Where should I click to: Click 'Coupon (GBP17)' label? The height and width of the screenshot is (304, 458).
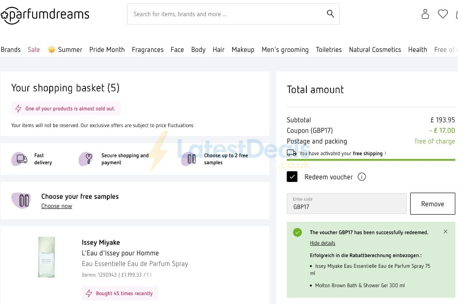pos(310,130)
